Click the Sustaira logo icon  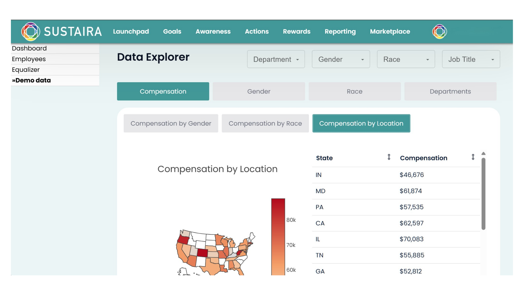click(31, 31)
